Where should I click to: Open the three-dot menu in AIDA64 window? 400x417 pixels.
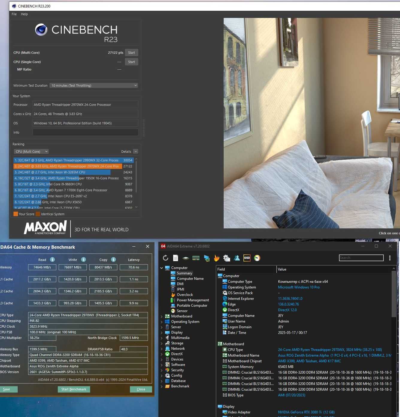(x=390, y=258)
